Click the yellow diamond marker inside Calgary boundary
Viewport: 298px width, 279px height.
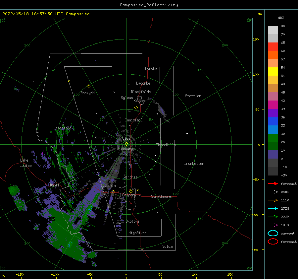click(131, 191)
